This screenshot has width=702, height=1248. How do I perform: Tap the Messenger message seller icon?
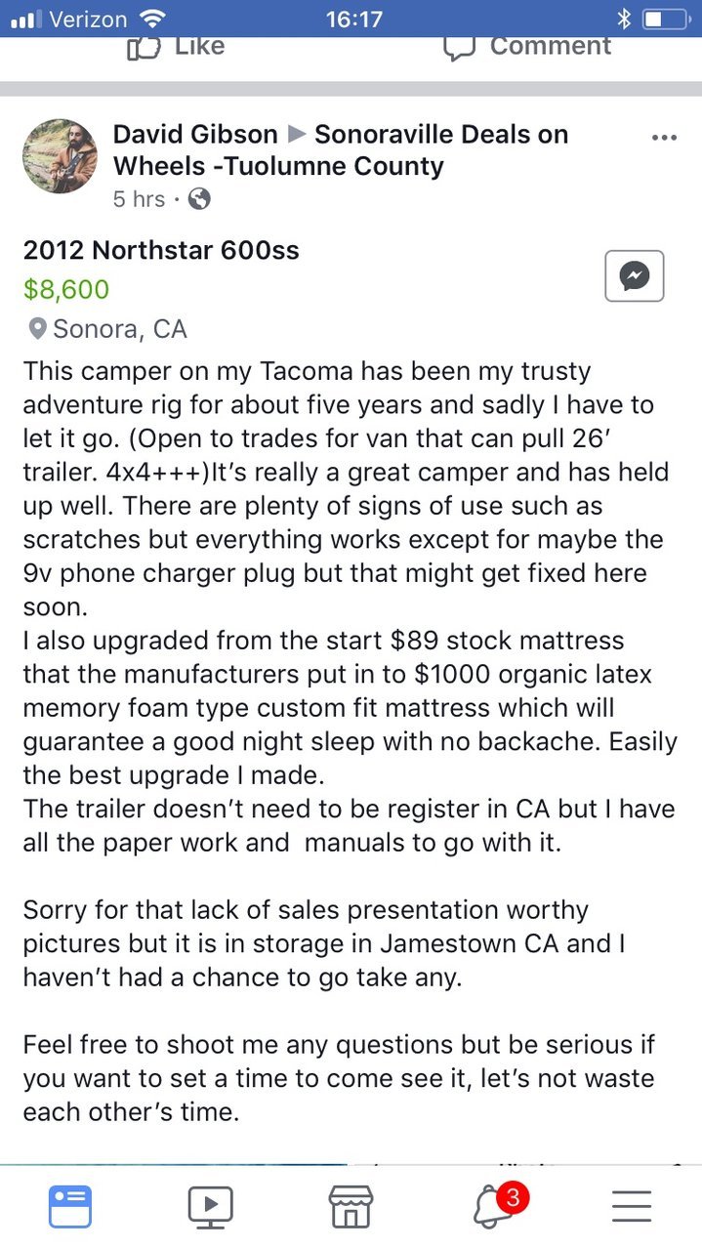(635, 276)
